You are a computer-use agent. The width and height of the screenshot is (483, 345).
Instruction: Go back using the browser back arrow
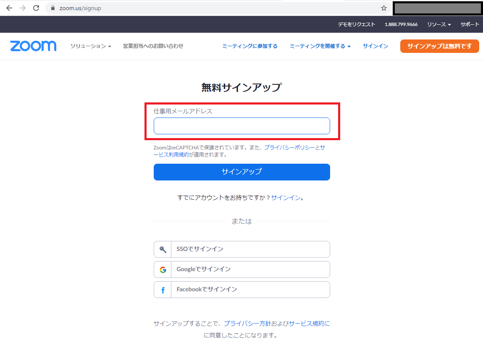(9, 8)
